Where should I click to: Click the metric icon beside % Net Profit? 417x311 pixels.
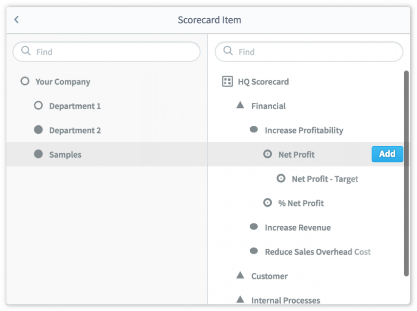268,203
